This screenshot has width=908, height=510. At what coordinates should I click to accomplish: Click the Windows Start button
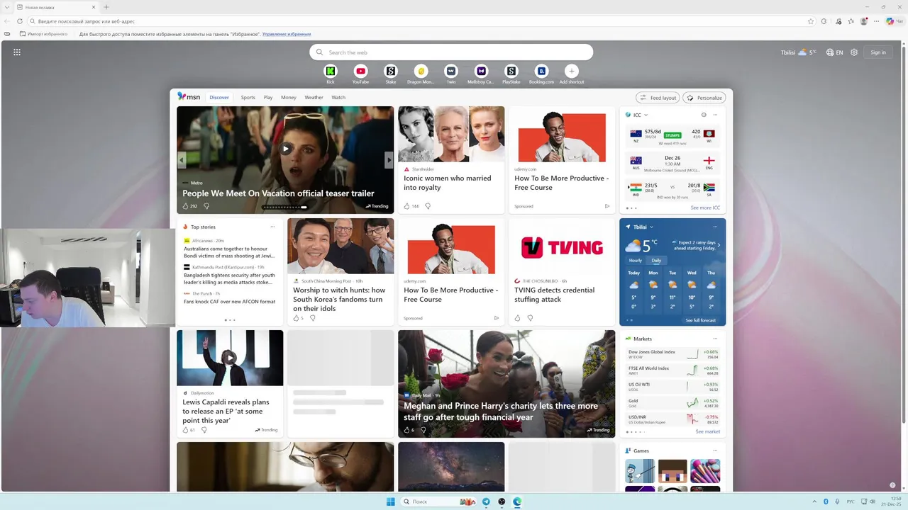[390, 501]
